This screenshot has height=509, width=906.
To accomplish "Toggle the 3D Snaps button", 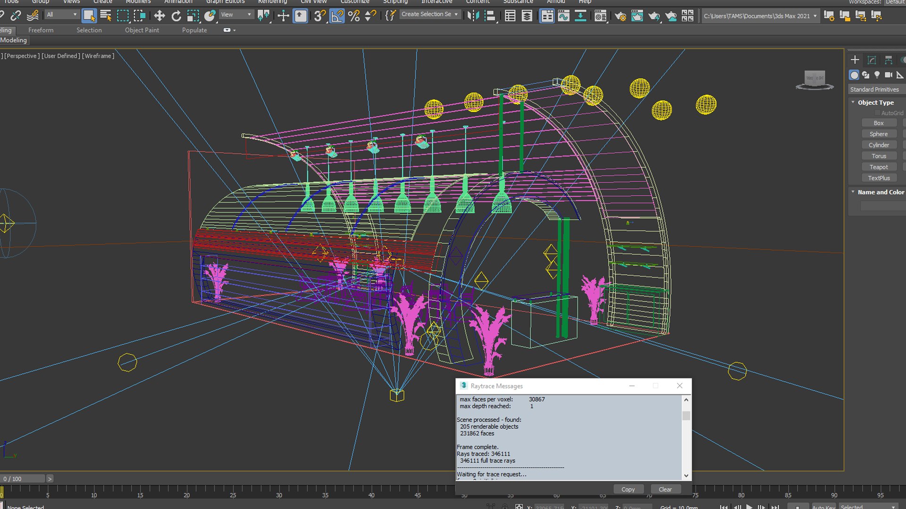I will pos(319,16).
